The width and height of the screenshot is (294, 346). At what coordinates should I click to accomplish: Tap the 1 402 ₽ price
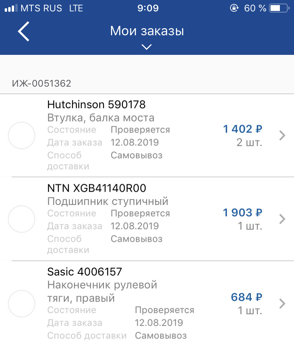pyautogui.click(x=243, y=129)
